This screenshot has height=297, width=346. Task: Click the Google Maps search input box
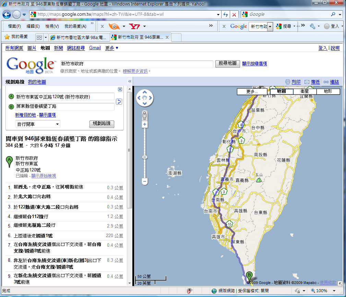[x=137, y=64]
